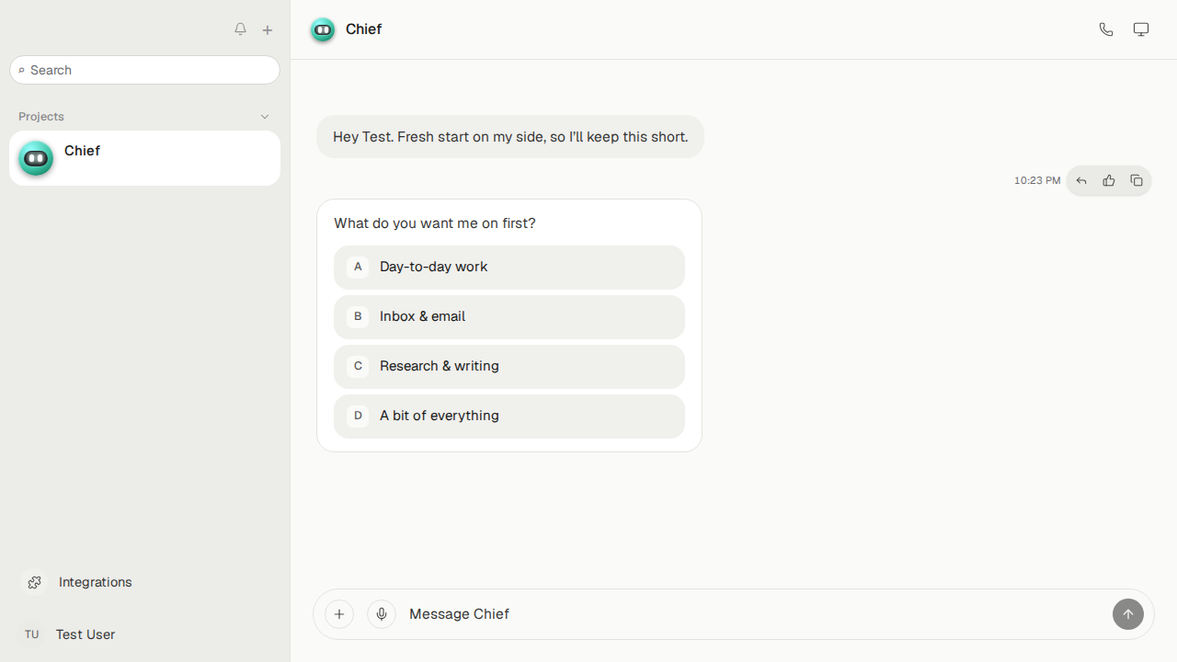Screen dimensions: 1177x662
Task: Send message with the arrow button
Action: 1128,614
